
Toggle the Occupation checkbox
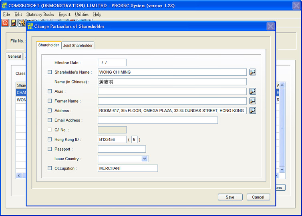click(50, 168)
